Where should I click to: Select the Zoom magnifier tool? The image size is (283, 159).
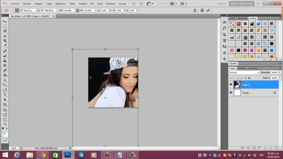tap(5, 124)
